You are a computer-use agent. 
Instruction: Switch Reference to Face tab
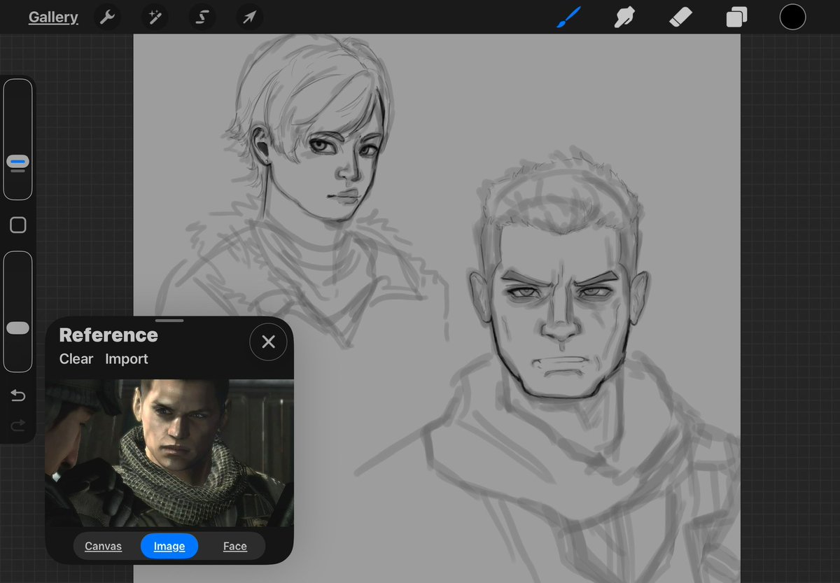tap(235, 546)
